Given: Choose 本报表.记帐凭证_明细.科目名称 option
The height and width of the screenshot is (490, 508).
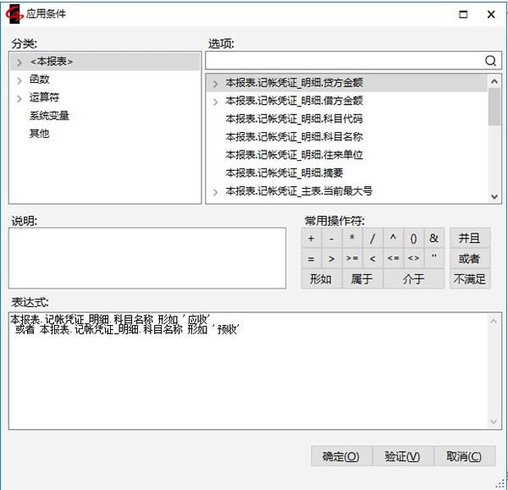Looking at the screenshot, I should coord(294,136).
